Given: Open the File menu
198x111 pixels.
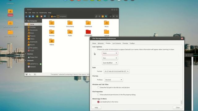Looking at the screenshot, I should coord(26,13).
